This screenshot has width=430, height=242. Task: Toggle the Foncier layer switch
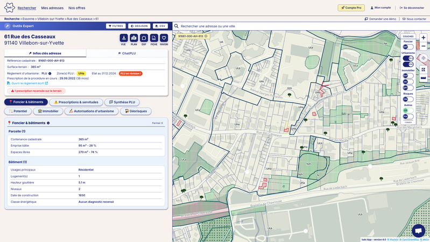[408, 47]
